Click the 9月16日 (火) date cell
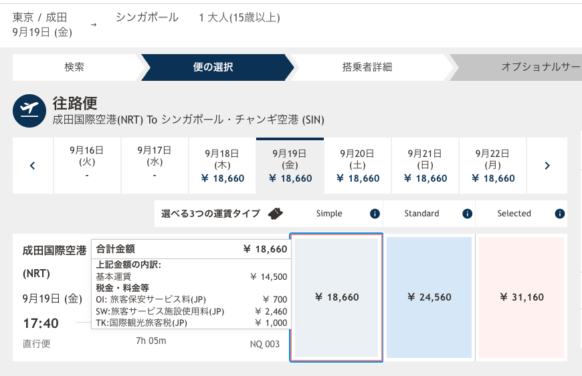This screenshot has width=582, height=376. pos(87,166)
